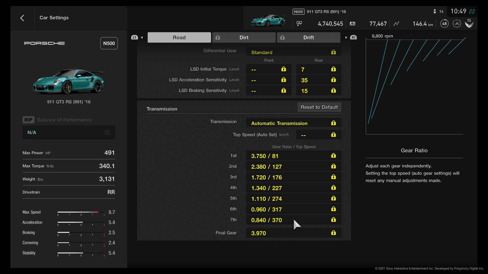Click lock icon on 6th gear row
The image size is (488, 274).
(x=333, y=209)
